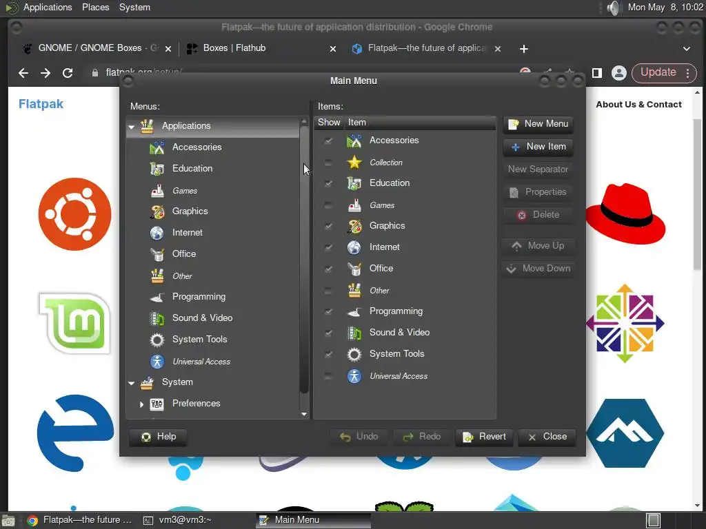This screenshot has height=529, width=706.
Task: Click Universal Access icon in Items list
Action: (x=354, y=376)
